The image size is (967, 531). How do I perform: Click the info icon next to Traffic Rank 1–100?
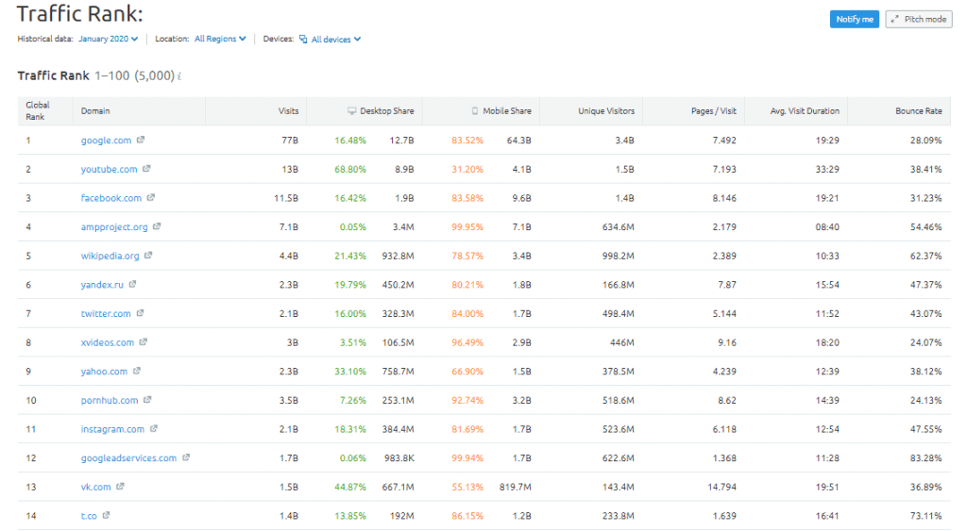179,76
